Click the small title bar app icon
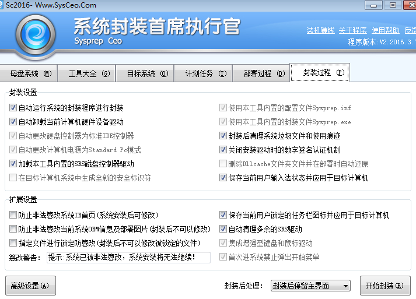 coord(1,5)
